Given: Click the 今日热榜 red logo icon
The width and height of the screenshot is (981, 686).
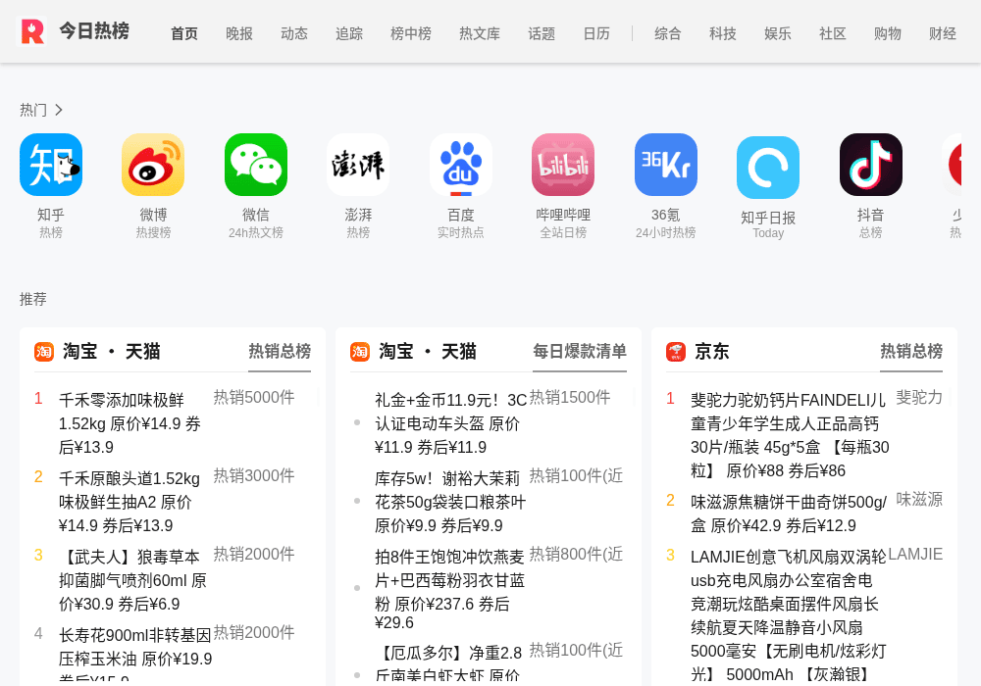Looking at the screenshot, I should 32,31.
